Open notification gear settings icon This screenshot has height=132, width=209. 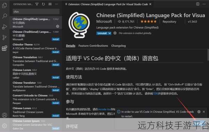click(x=199, y=112)
